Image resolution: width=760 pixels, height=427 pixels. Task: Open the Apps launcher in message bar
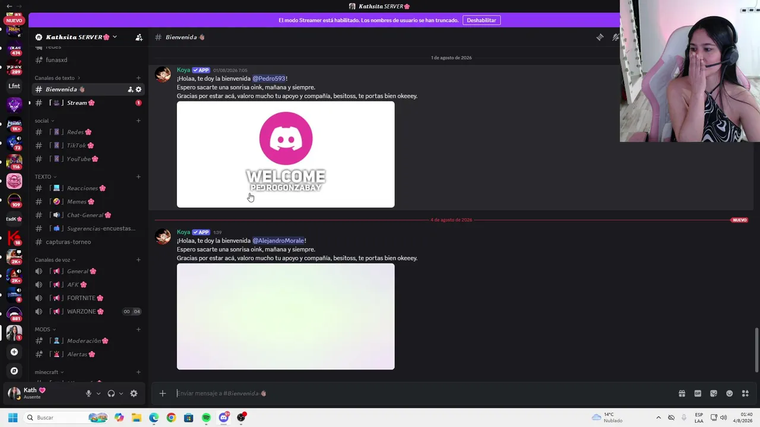[745, 393]
